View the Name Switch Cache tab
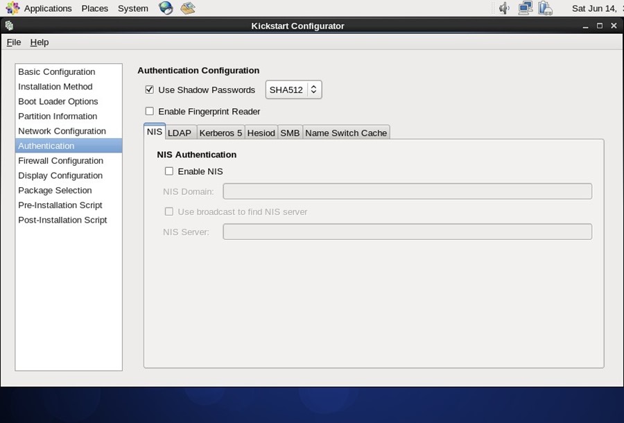 (346, 132)
